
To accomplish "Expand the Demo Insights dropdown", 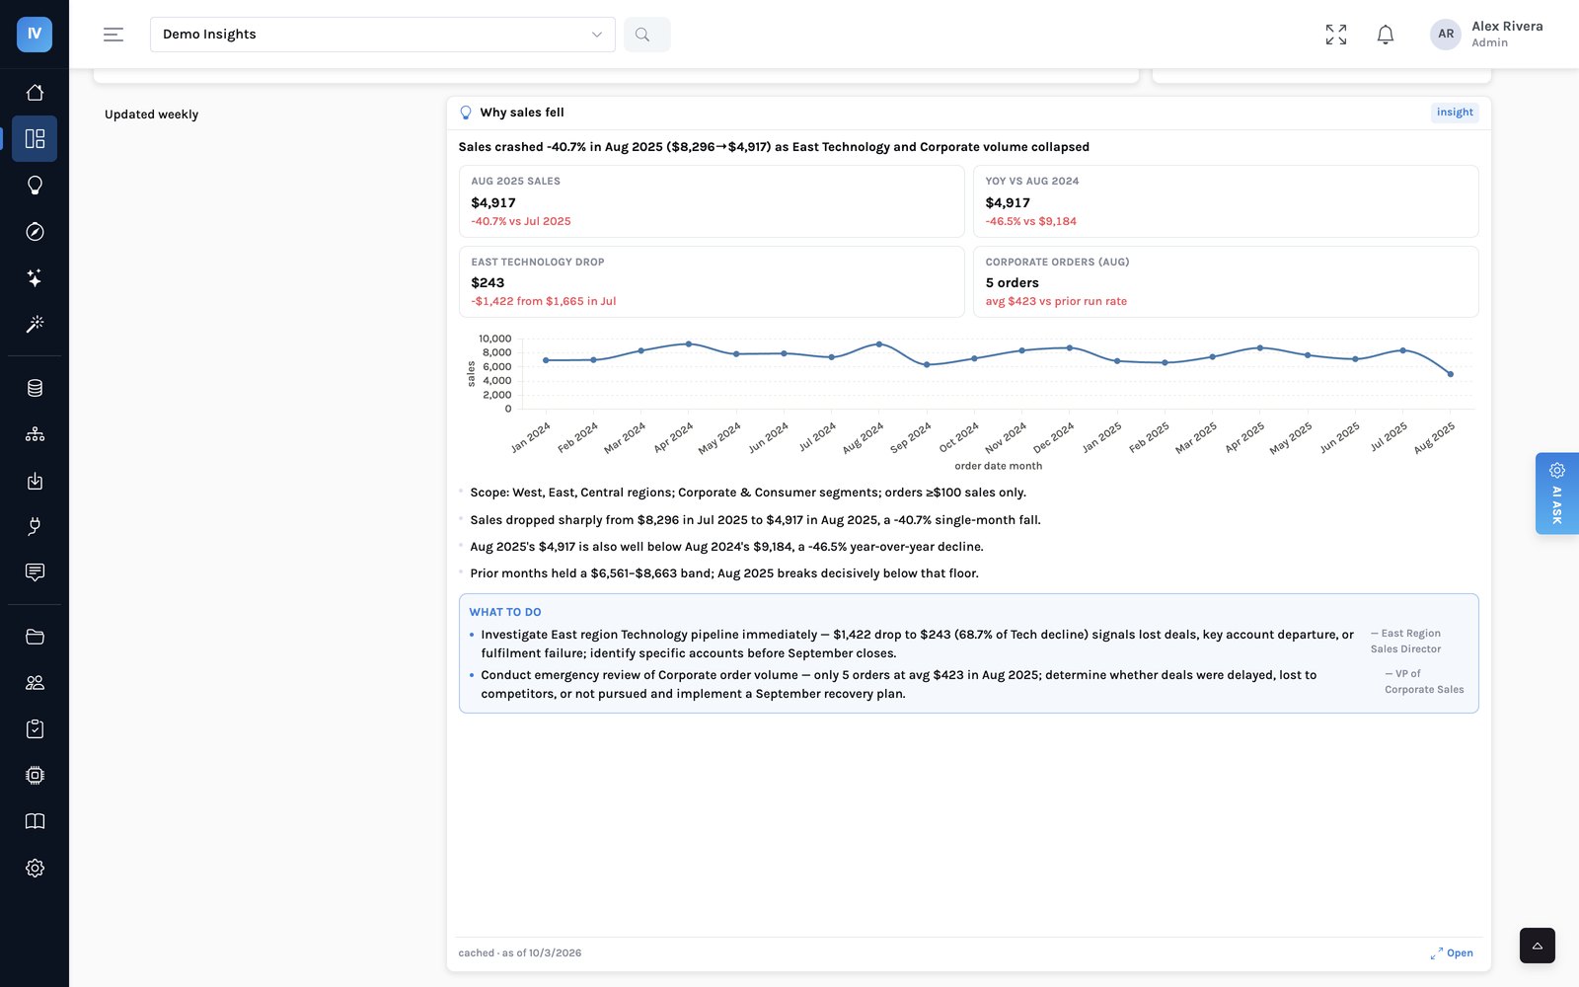I will pos(383,35).
